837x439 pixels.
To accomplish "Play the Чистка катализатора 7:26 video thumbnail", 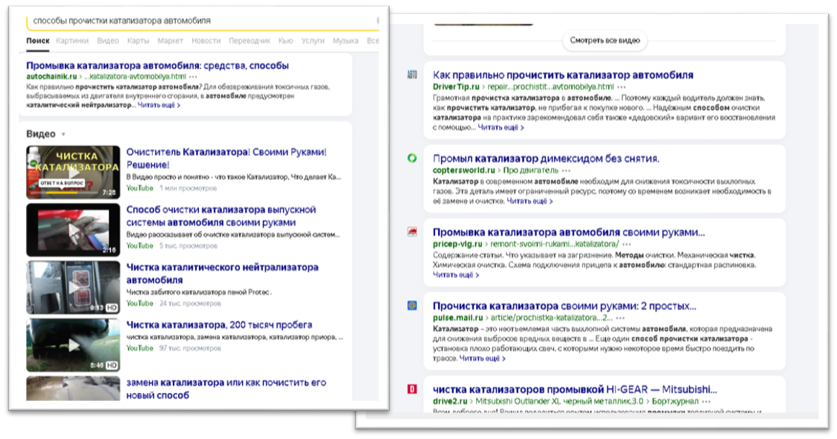I will pyautogui.click(x=73, y=172).
